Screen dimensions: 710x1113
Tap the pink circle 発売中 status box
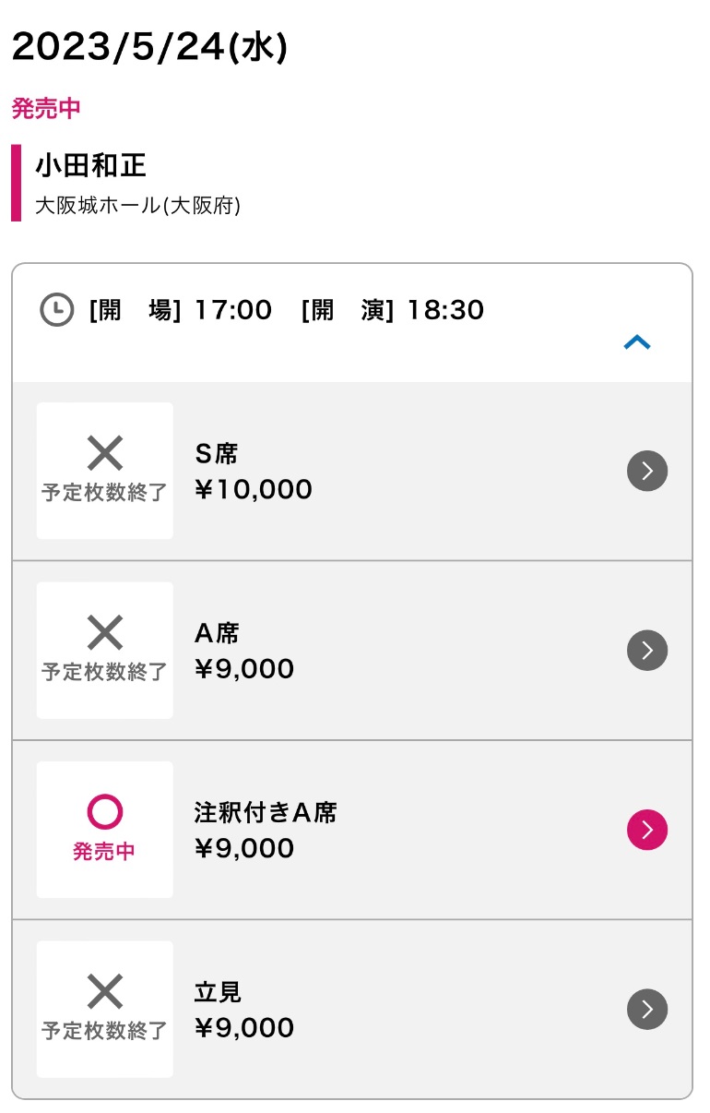point(105,830)
